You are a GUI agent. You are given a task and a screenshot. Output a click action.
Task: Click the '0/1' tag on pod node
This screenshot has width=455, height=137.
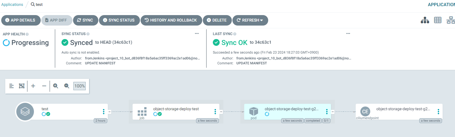pos(326,121)
